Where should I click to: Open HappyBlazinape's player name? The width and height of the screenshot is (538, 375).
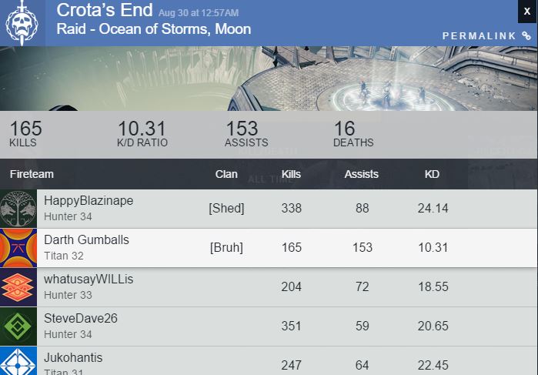89,201
